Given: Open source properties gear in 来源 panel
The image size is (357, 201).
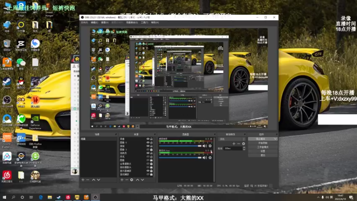Looking at the screenshot, I should (x=132, y=180).
